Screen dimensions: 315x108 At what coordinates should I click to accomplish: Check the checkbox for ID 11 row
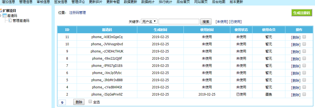click(x=304, y=37)
